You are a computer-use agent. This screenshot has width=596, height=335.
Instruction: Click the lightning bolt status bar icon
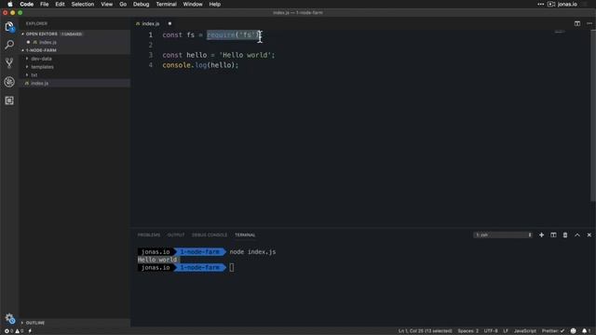pyautogui.click(x=30, y=331)
